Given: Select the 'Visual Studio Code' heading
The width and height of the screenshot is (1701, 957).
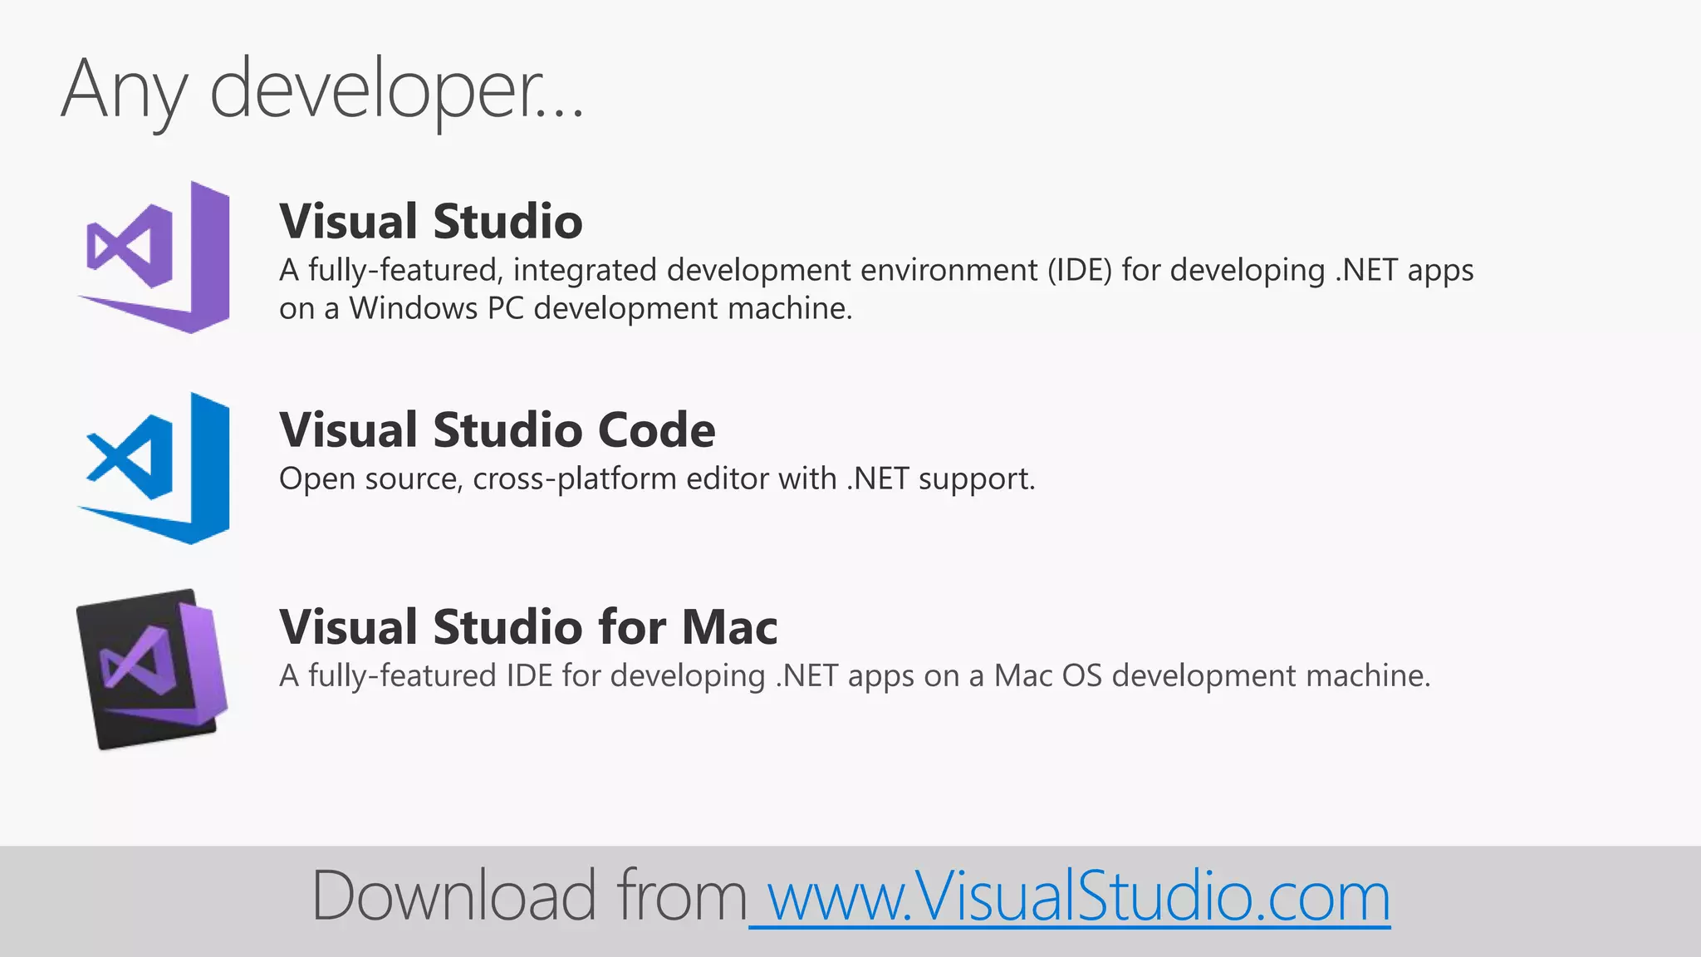Looking at the screenshot, I should click(x=498, y=429).
